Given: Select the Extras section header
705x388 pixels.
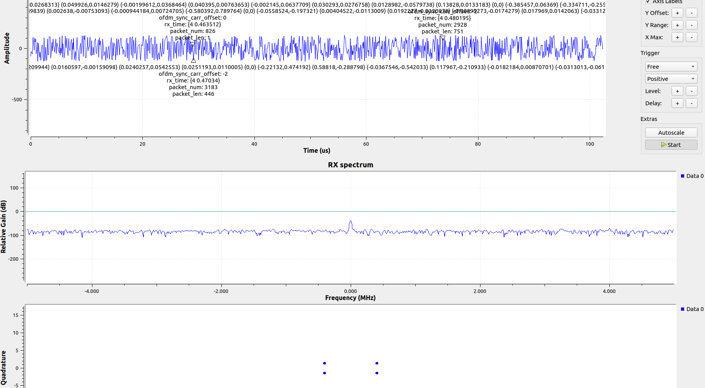Looking at the screenshot, I should [649, 119].
